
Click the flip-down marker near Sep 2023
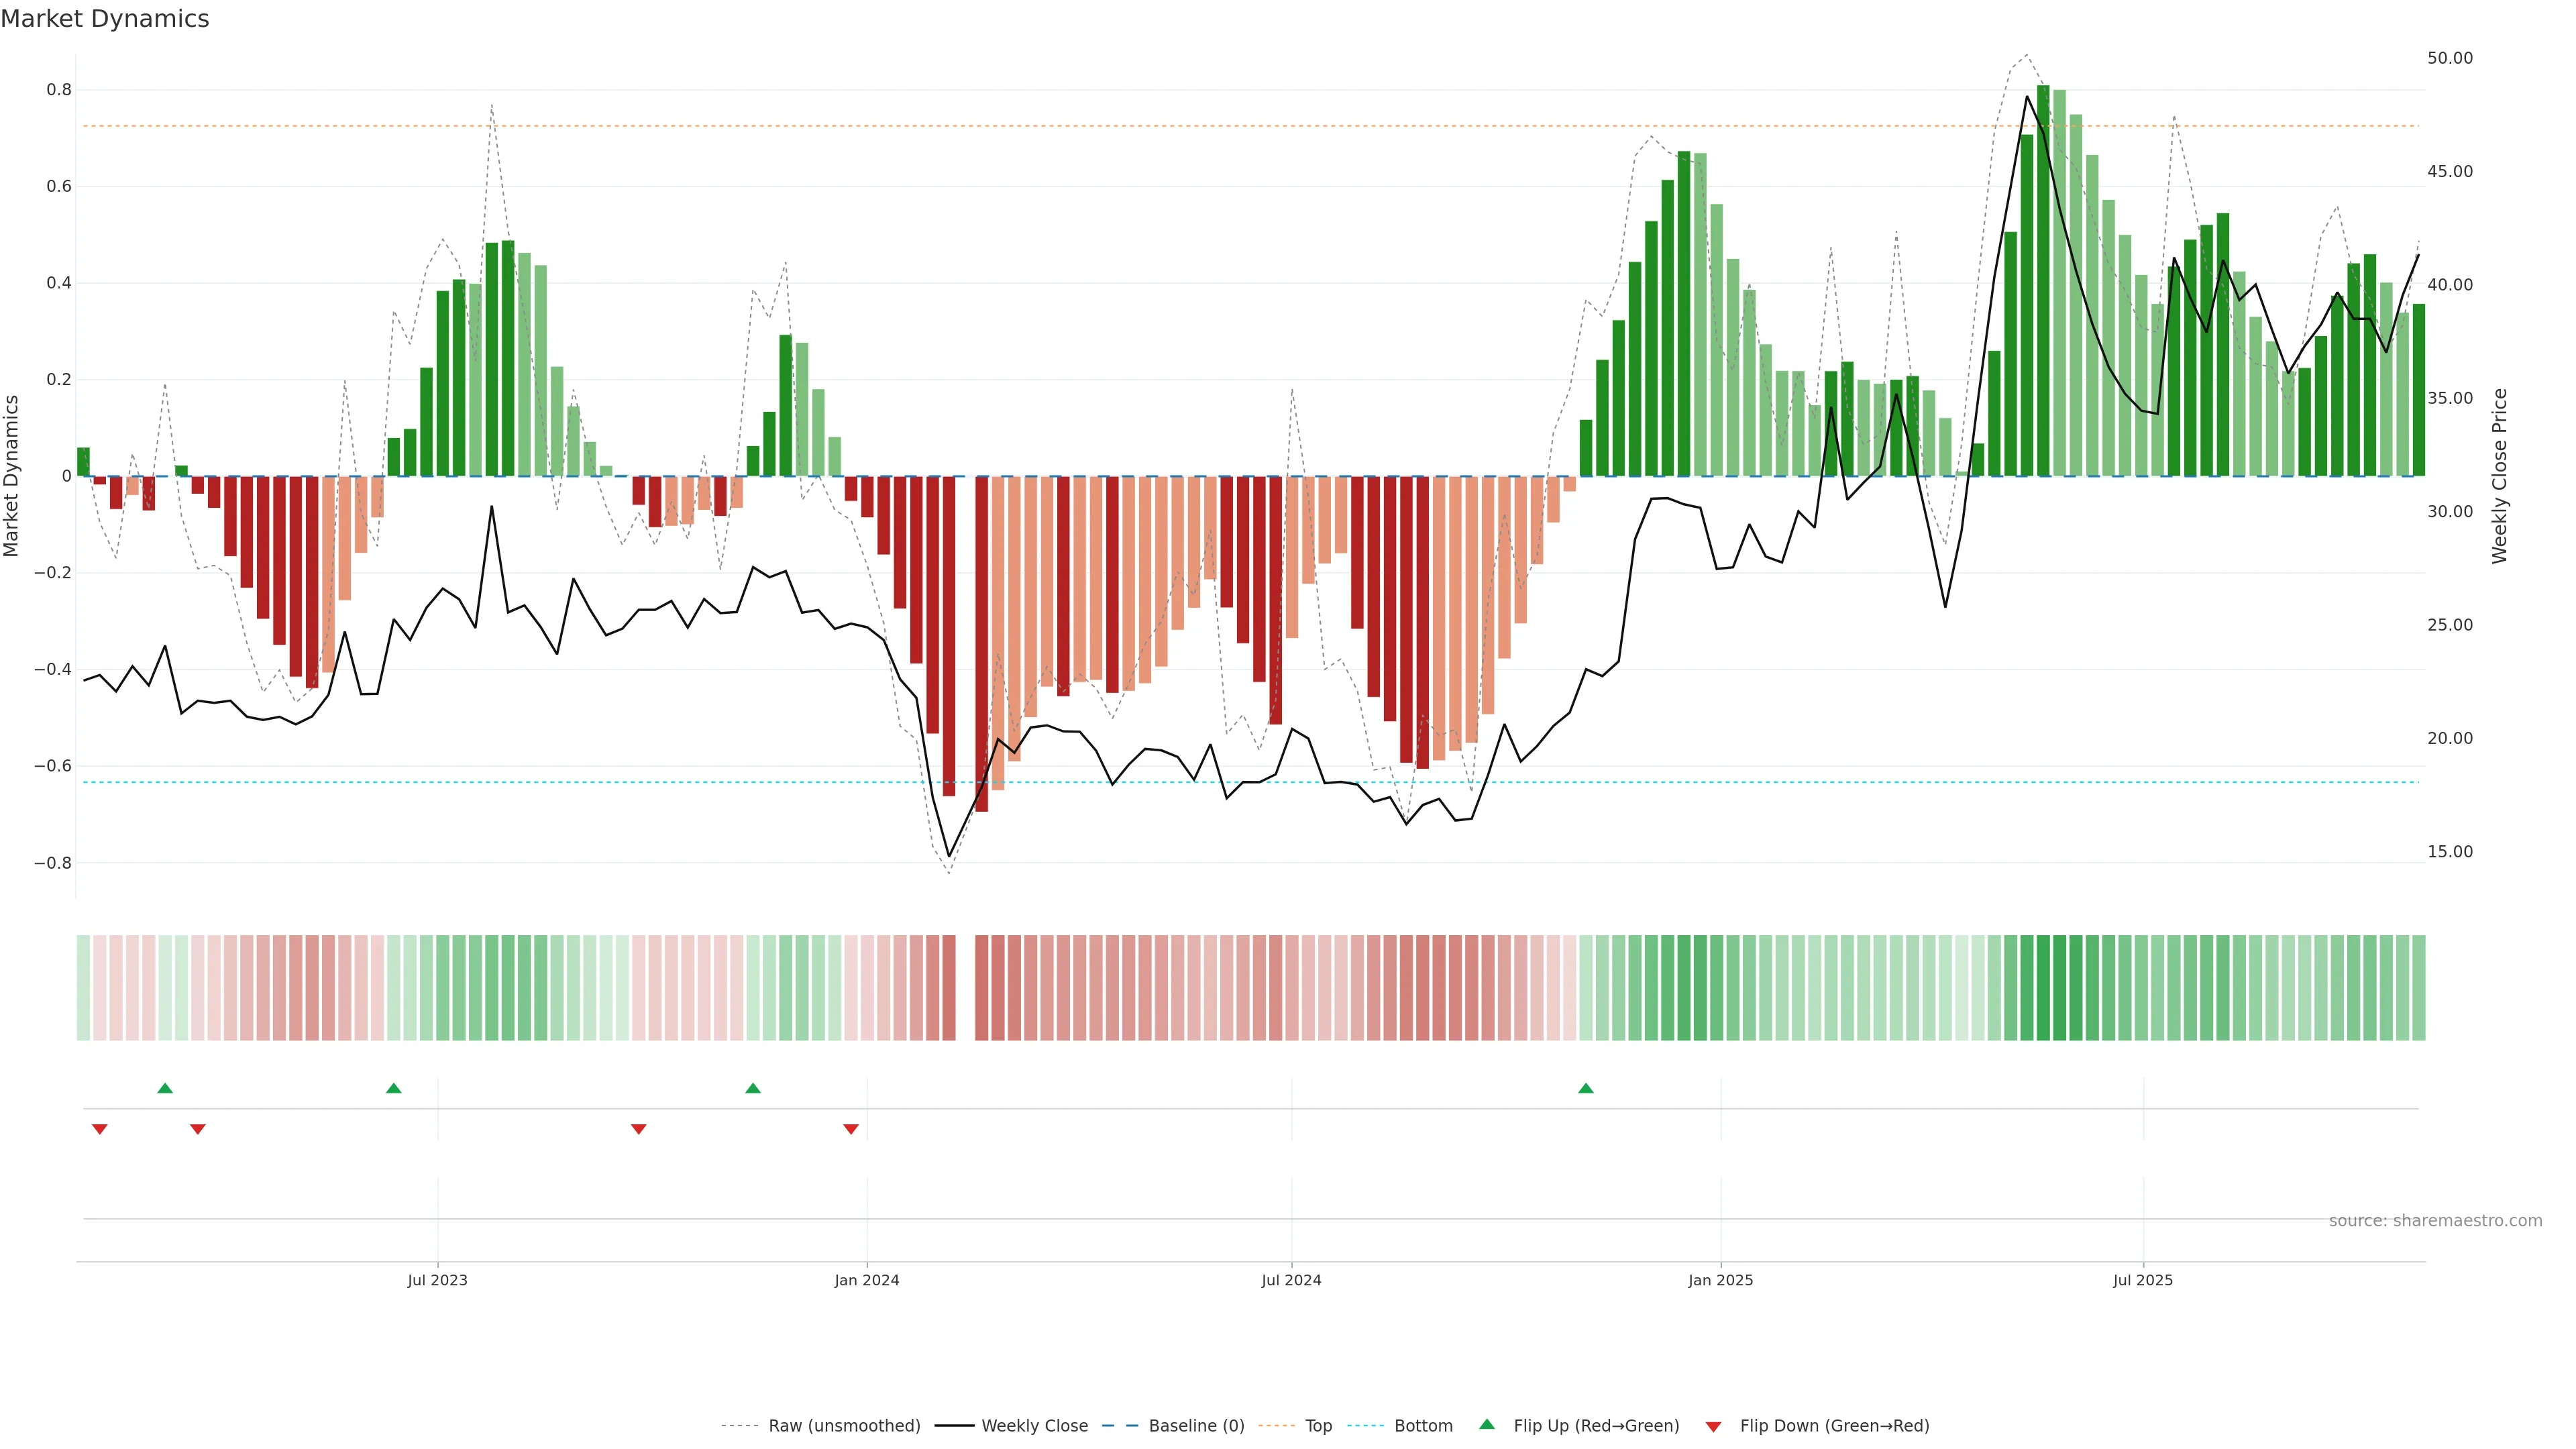(x=639, y=1129)
